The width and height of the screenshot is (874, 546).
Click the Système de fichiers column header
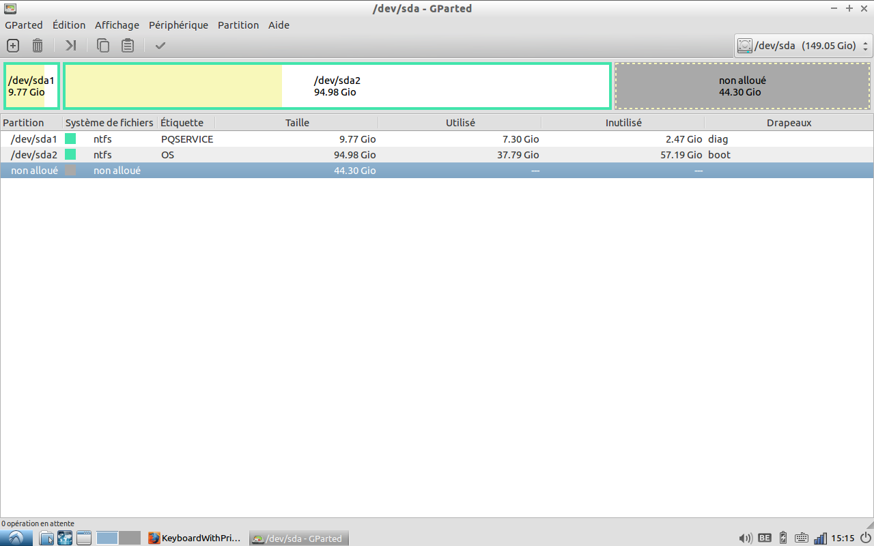click(110, 123)
